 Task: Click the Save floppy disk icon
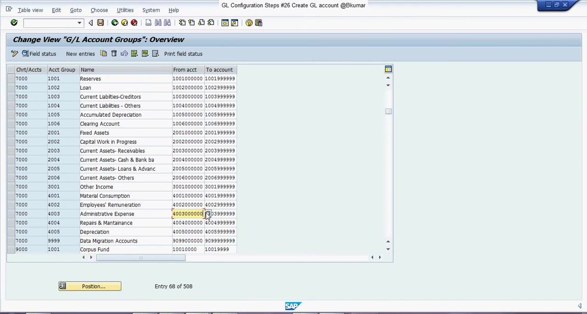[x=100, y=23]
